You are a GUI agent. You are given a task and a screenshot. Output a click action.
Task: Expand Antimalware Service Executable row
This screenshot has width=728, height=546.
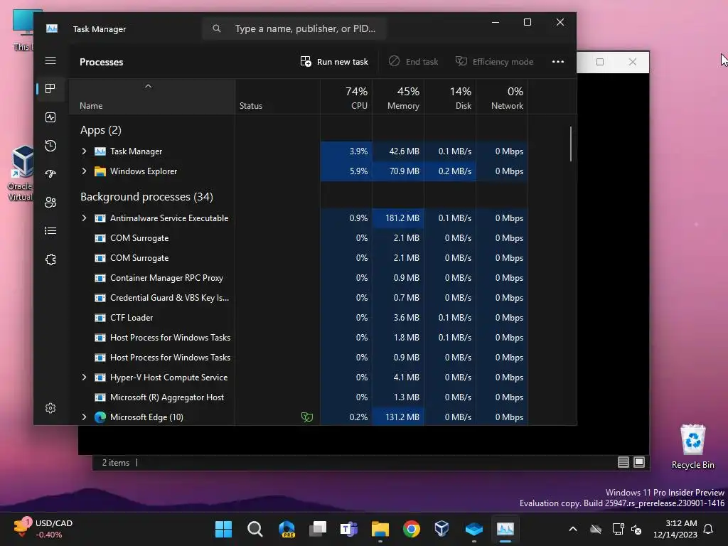(84, 218)
